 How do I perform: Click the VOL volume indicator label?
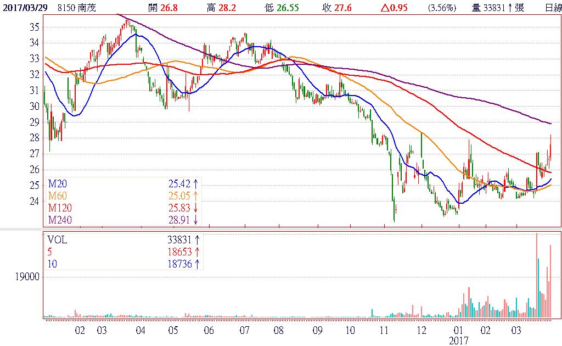(58, 239)
